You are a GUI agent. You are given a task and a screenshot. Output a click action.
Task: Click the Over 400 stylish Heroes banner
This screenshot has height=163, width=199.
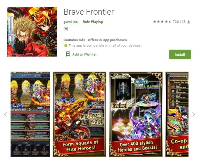(x=137, y=146)
